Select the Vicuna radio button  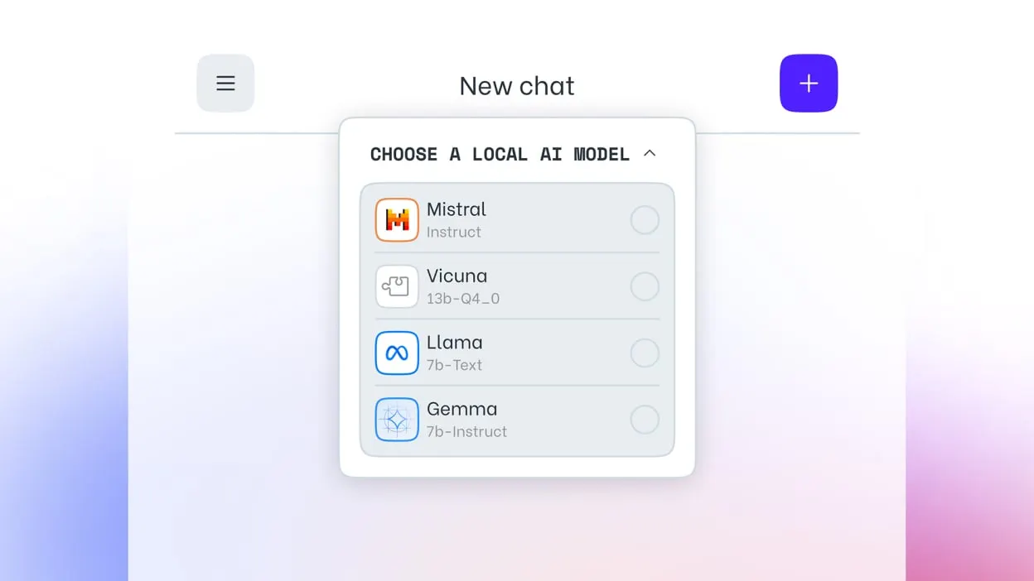(645, 286)
